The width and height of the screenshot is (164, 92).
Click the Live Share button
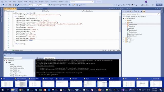pos(145,5)
